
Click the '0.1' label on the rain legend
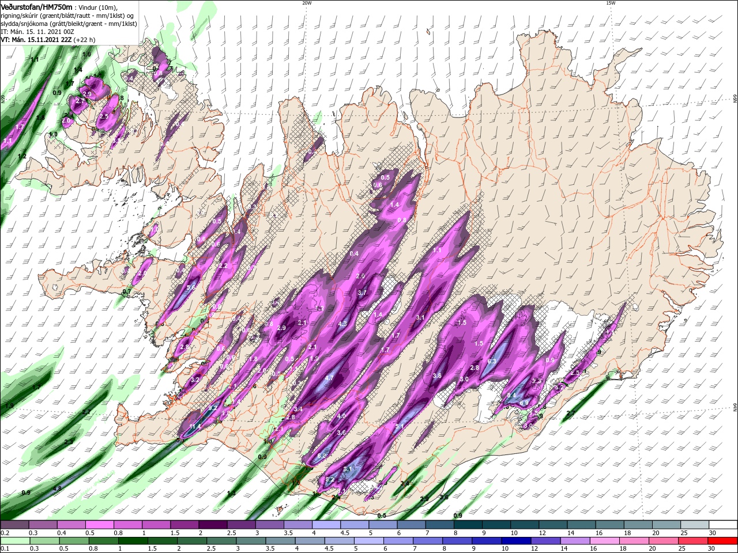[5, 549]
